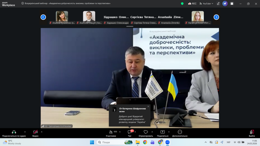The image size is (260, 146).
Task: Expand audio options arrow next to headphones
Action: pos(25,132)
